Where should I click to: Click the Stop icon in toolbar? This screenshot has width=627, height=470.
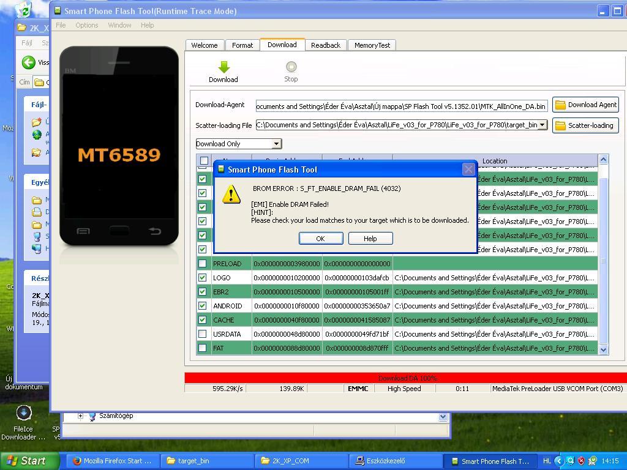click(x=291, y=66)
